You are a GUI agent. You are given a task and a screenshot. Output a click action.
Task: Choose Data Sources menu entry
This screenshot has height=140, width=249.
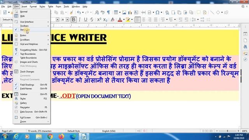pos(32,112)
